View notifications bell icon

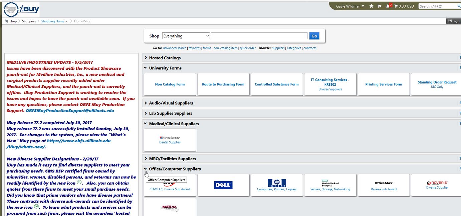point(388,6)
